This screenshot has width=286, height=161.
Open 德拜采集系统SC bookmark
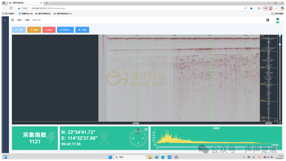click(x=43, y=14)
